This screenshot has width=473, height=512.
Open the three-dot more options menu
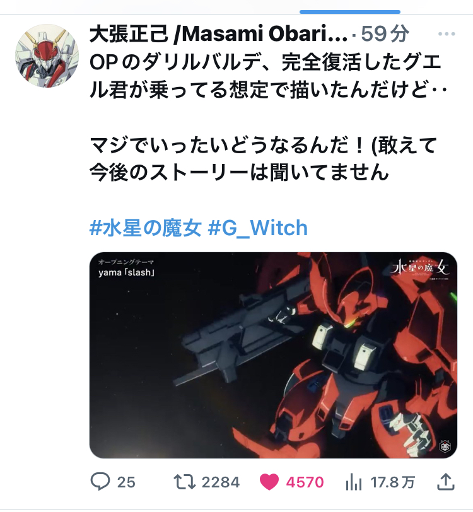(447, 33)
